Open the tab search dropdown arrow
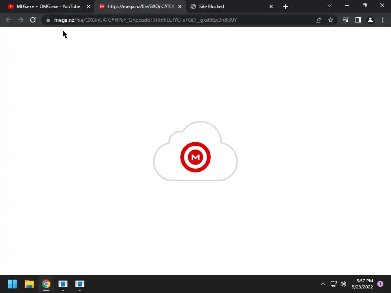 [330, 5]
